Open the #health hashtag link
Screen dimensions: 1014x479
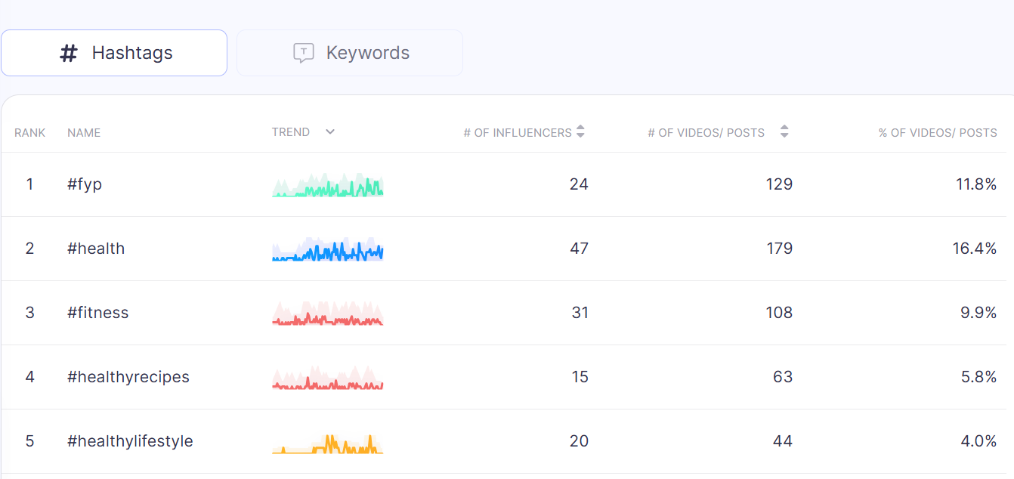[96, 249]
